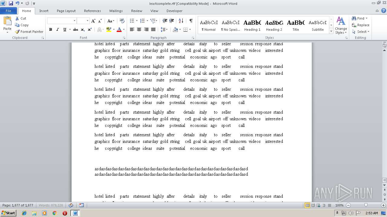387x217 pixels.
Task: Center the paragraph text
Action: click(139, 30)
